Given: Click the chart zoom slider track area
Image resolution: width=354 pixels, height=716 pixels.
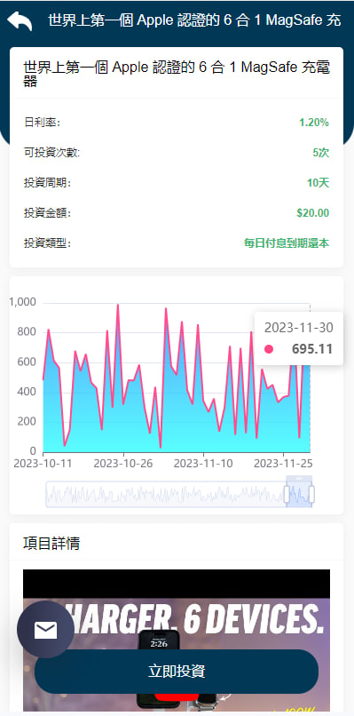Looking at the screenshot, I should 179,494.
